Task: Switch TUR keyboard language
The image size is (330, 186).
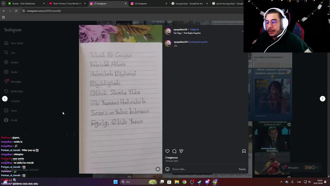Action: click(299, 182)
